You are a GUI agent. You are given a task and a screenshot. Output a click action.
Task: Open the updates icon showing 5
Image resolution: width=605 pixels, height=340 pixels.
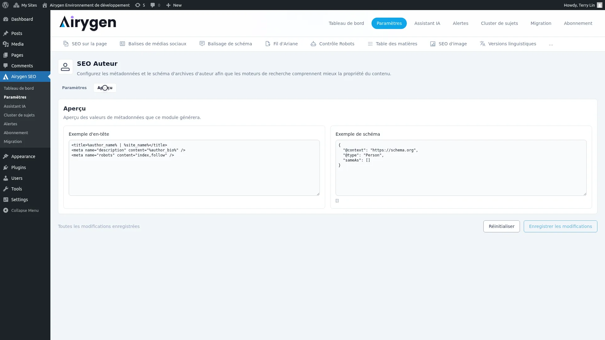coord(138,5)
